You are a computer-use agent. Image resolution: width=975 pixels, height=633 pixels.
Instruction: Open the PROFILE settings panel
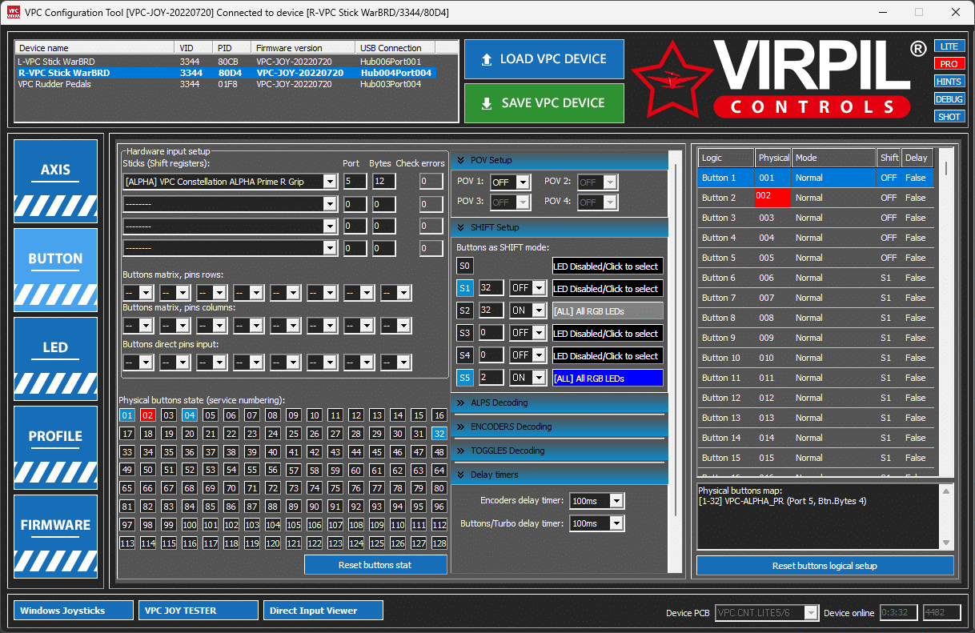click(55, 447)
